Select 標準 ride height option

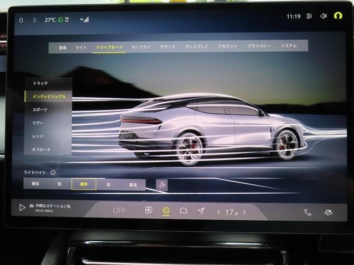coord(84,184)
